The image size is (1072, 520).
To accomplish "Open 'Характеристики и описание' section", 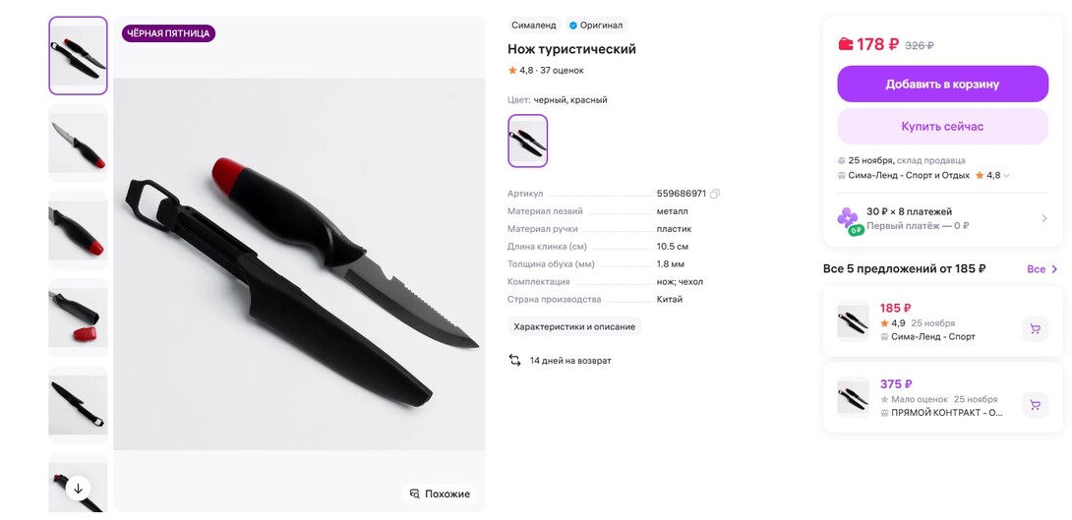I will 574,326.
